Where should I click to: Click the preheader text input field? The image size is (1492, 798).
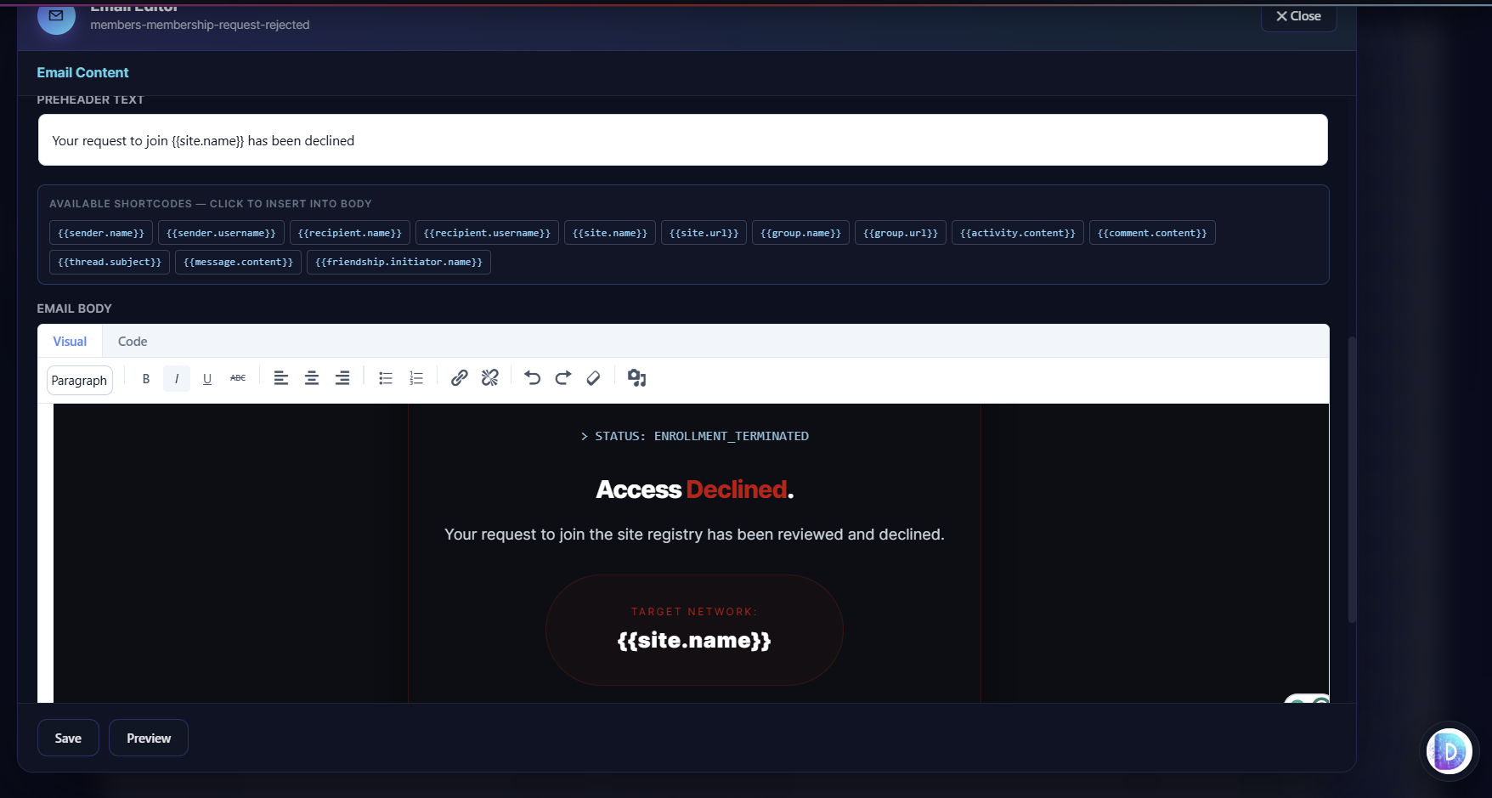[x=683, y=140]
